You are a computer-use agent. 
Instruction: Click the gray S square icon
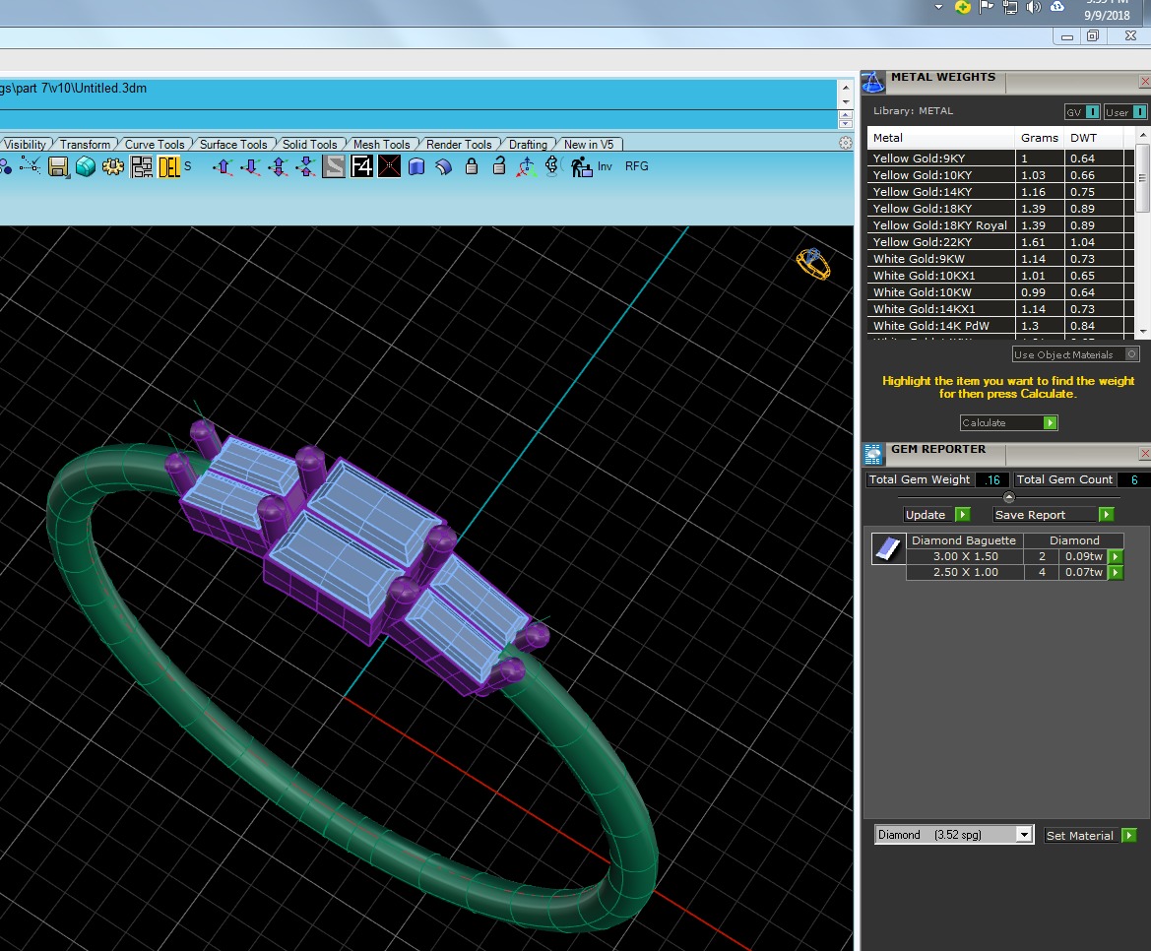pos(333,167)
